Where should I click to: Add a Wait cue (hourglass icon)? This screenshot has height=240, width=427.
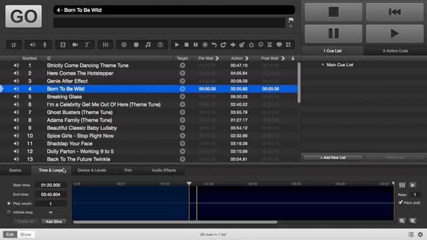[x=270, y=45]
